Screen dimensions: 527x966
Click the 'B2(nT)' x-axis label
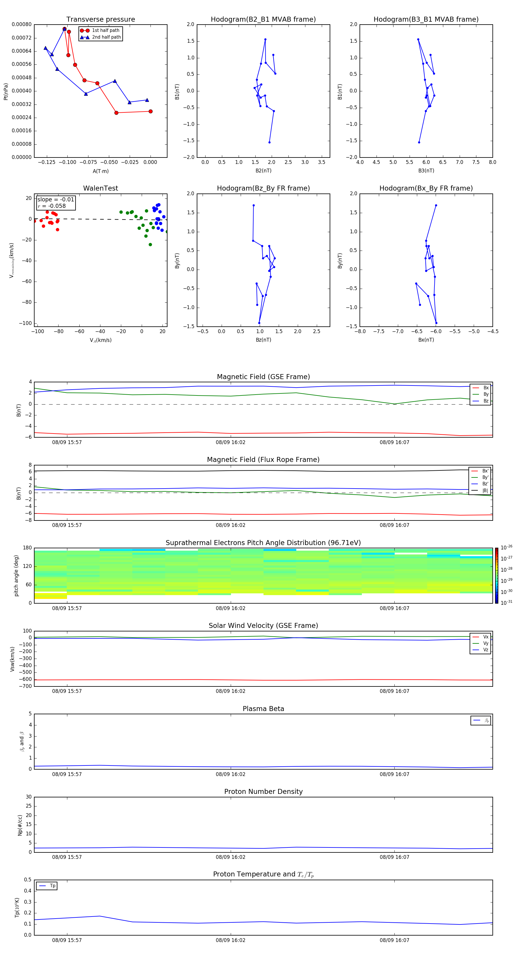263,171
